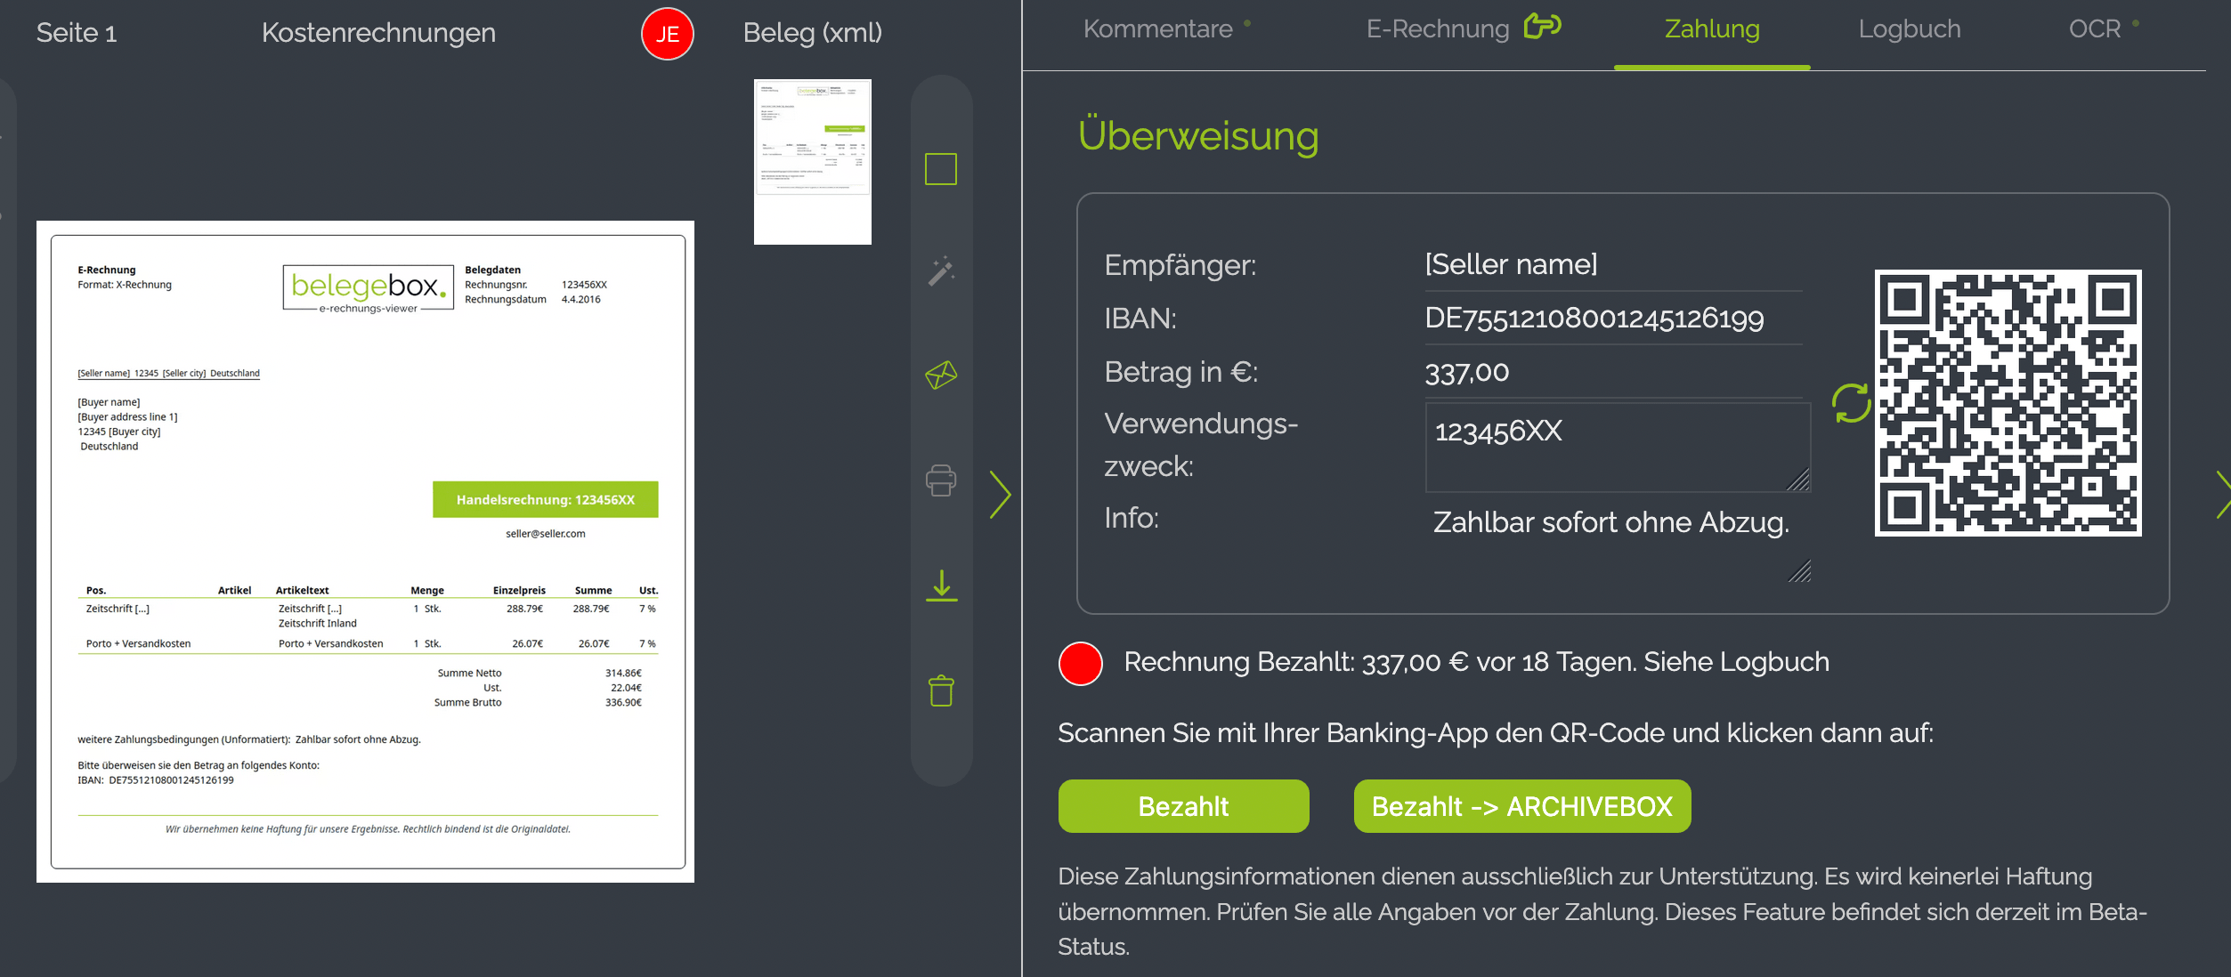Click the far-right edge chevron arrow
Screen dimensions: 2231x977
[2222, 495]
